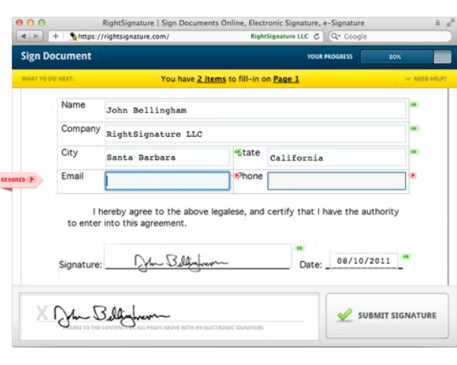Click the lock icon in the title bar
This screenshot has width=457, height=365.
pos(437,22)
